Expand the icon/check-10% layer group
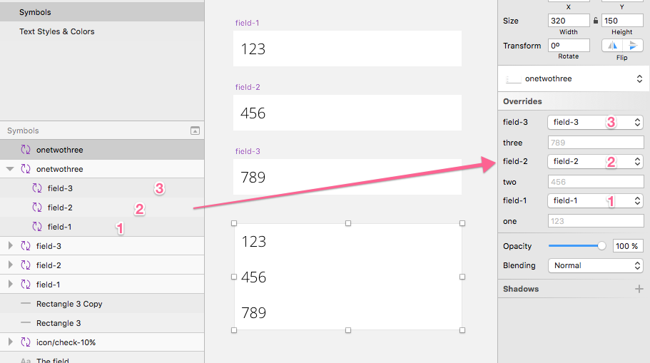 [10, 342]
